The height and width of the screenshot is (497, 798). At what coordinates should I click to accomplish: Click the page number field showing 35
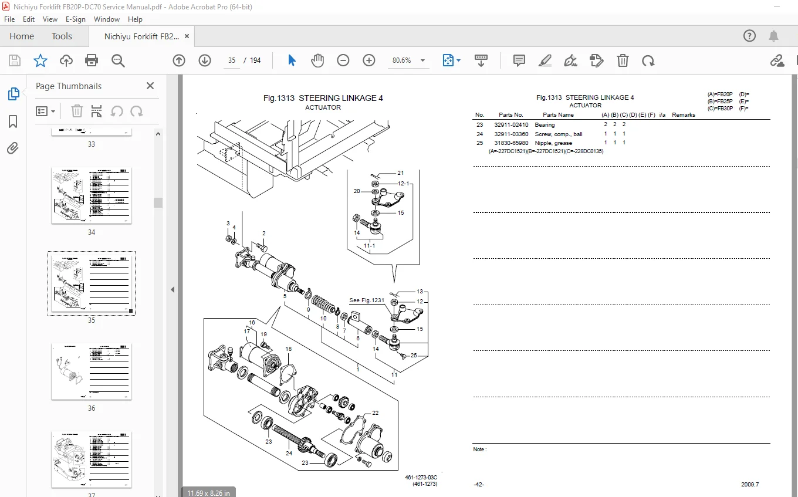coord(232,60)
